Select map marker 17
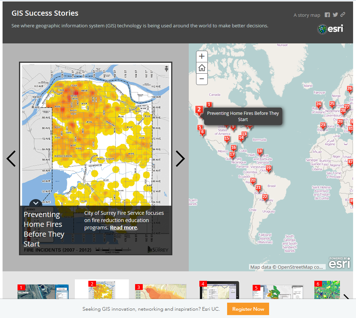356x318 pixels. pos(232,155)
